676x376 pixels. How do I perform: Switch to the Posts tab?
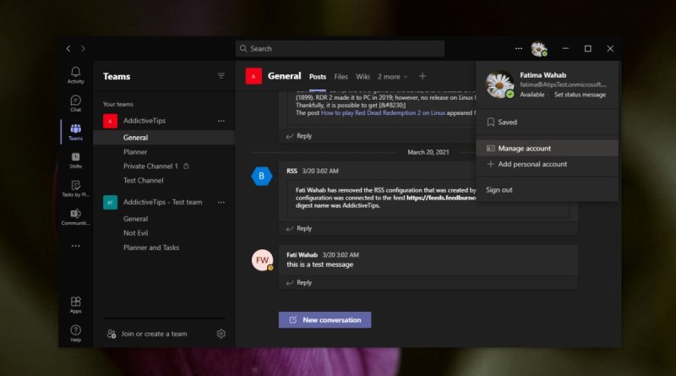click(x=318, y=77)
